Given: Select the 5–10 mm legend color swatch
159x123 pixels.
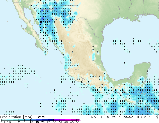Looking at the screenshot, I should (x=27, y=120).
